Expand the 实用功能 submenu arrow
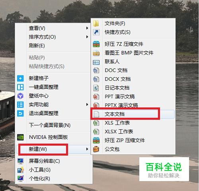Viewport: 199px width, 191px height. (87, 105)
